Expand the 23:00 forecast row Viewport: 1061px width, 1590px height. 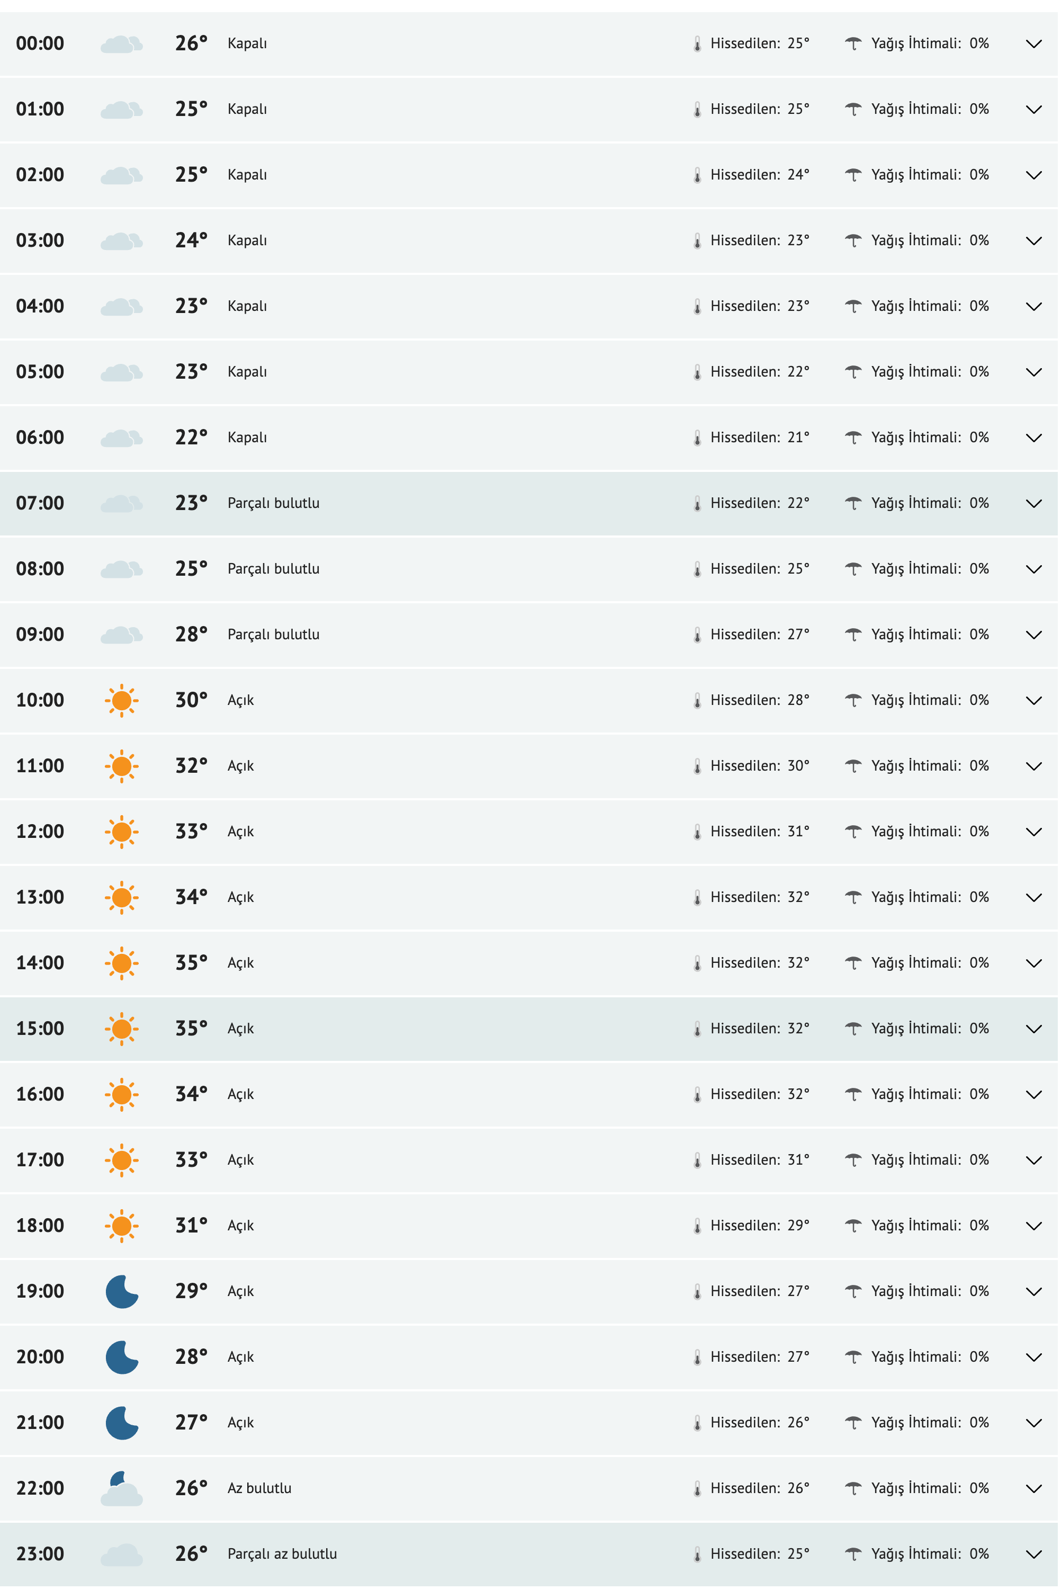tap(1034, 1553)
